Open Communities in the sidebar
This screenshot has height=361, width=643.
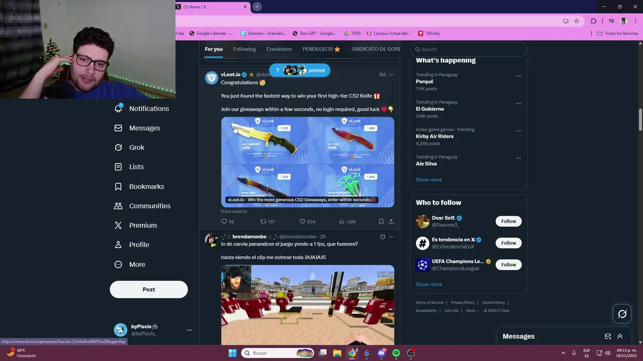(x=143, y=206)
